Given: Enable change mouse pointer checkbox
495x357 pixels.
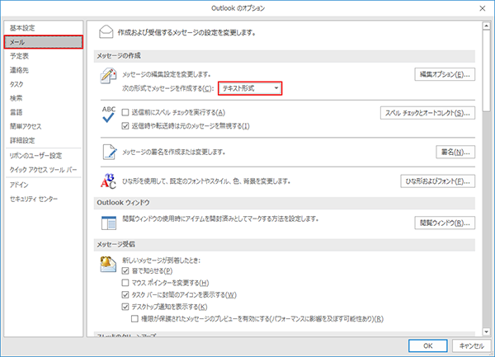Looking at the screenshot, I should coord(125,283).
